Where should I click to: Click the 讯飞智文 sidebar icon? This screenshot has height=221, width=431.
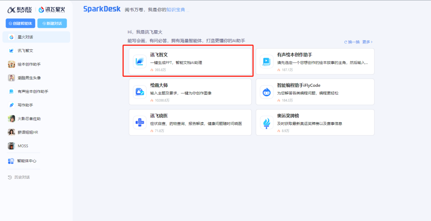tap(11, 51)
